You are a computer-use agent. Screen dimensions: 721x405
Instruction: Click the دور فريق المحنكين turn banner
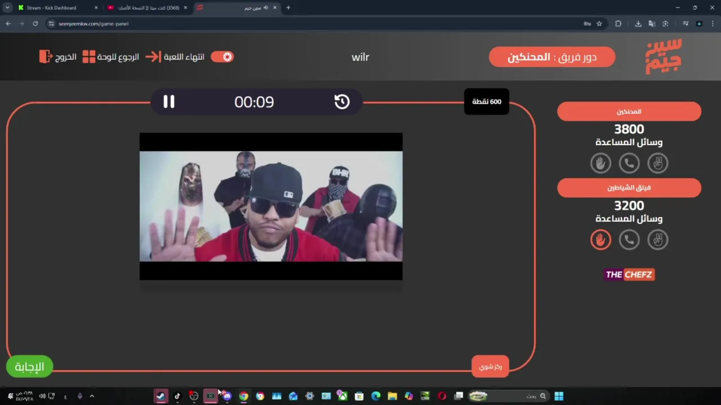pyautogui.click(x=552, y=57)
